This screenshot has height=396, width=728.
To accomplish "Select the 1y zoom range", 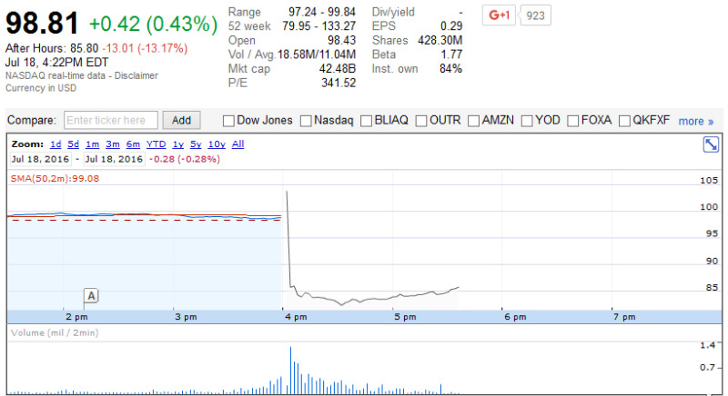I will [178, 144].
